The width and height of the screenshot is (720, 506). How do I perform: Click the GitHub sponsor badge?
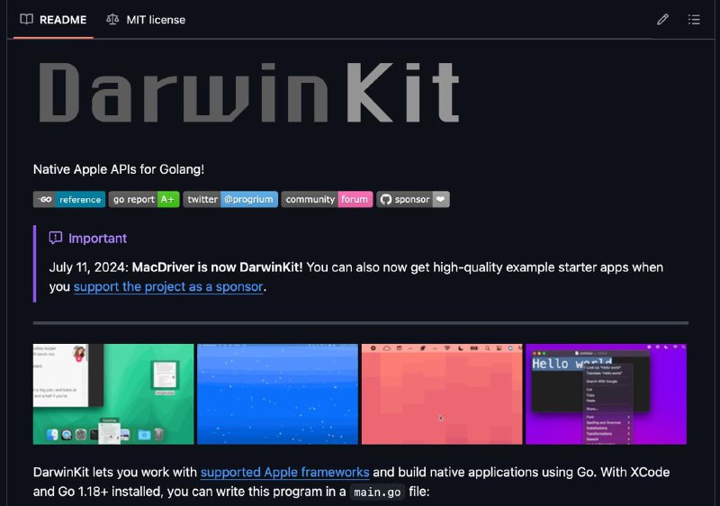click(x=413, y=199)
